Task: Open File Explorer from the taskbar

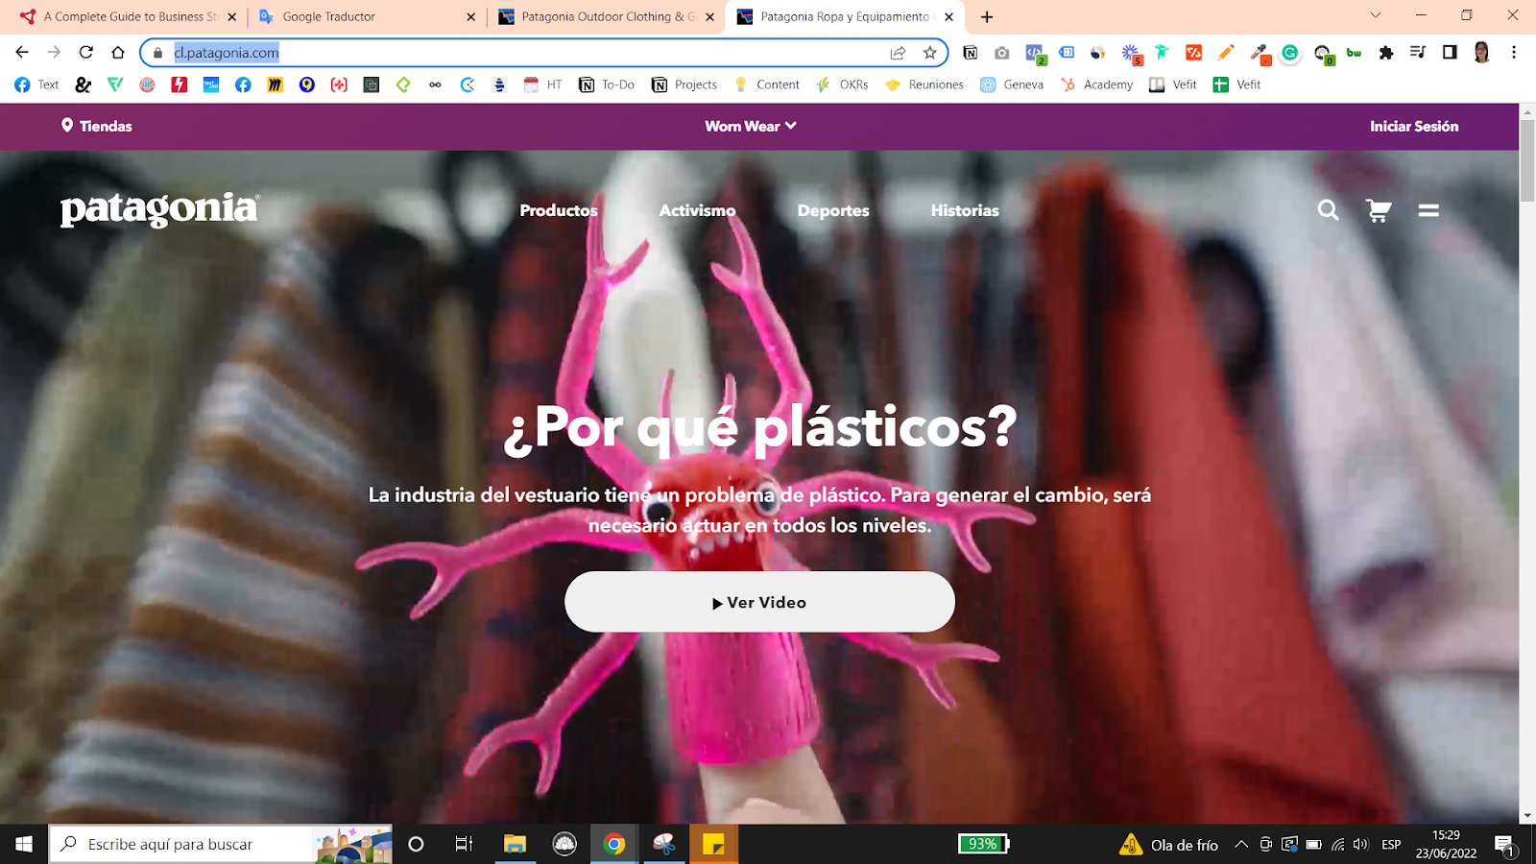Action: click(515, 844)
